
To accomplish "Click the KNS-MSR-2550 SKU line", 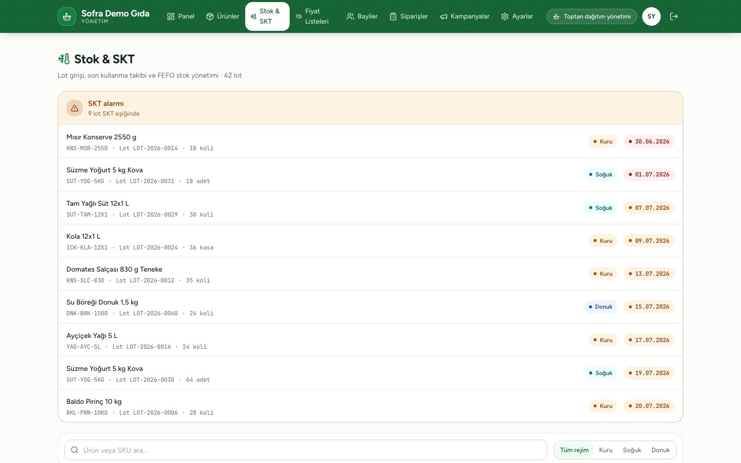I will coord(140,148).
